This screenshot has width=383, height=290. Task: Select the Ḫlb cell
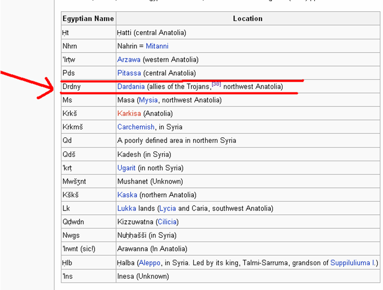[88, 263]
